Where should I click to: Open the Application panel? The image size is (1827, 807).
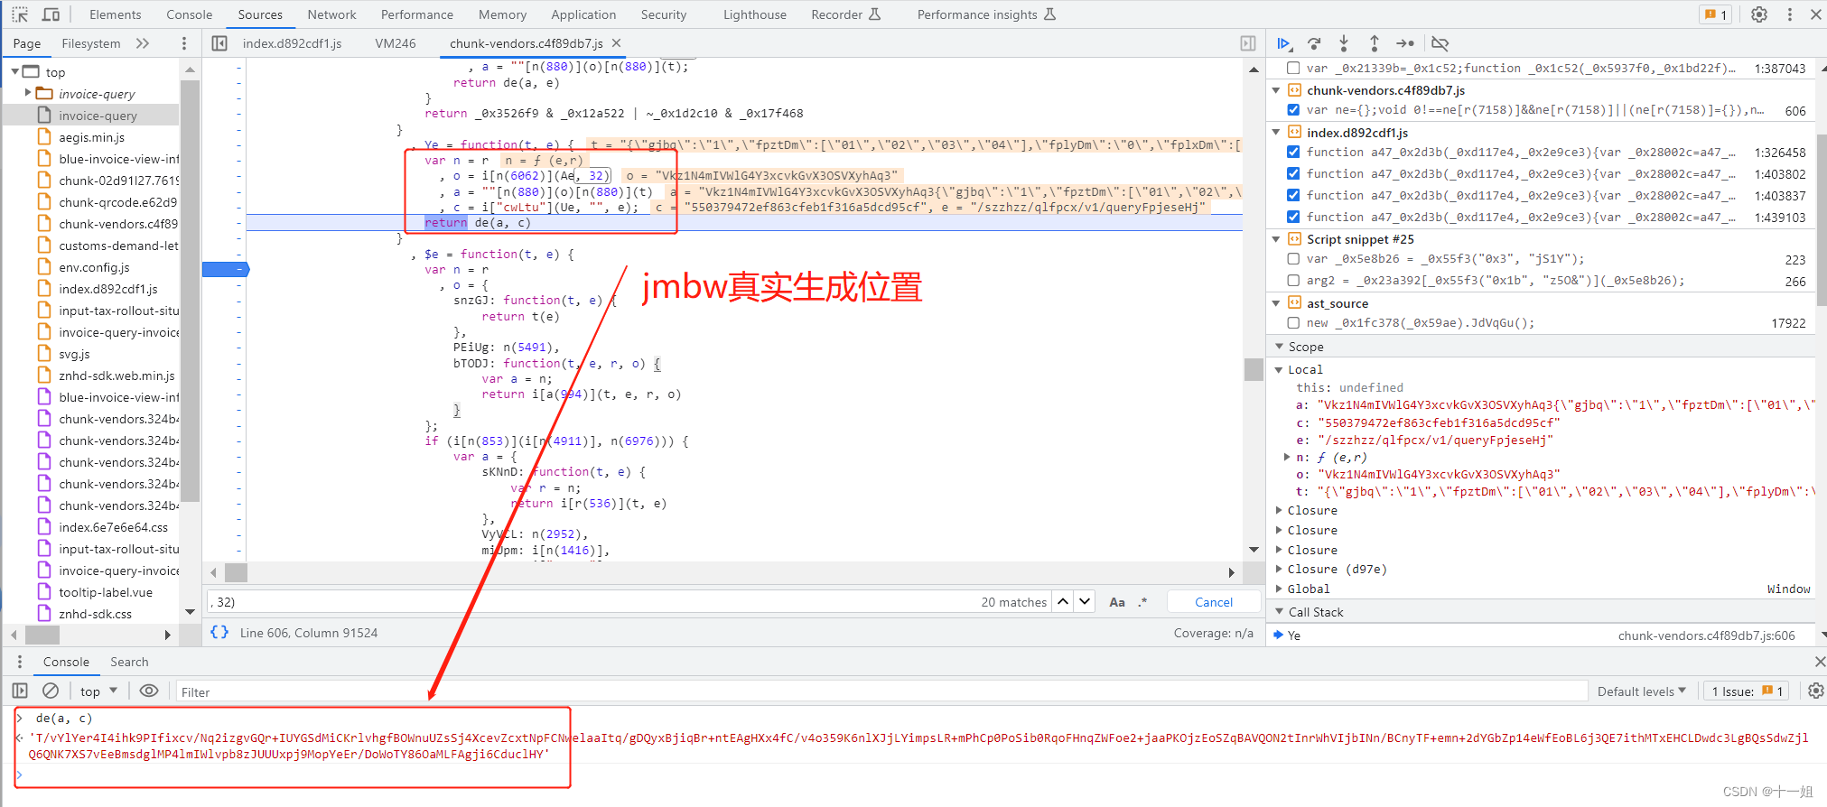(583, 14)
